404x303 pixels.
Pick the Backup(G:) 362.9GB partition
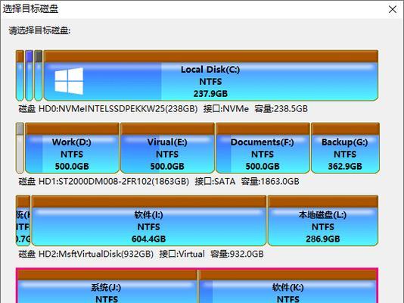click(x=345, y=148)
